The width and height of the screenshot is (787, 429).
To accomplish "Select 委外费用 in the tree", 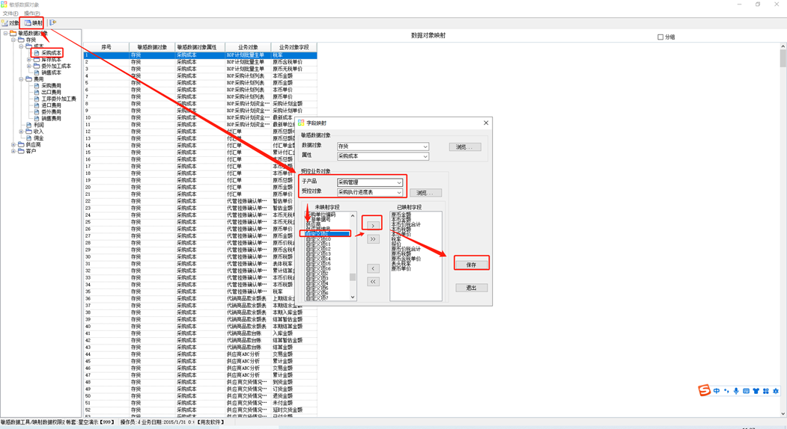I will point(51,112).
